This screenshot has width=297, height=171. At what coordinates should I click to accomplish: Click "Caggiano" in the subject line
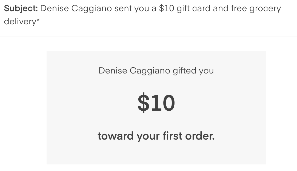[x=92, y=9]
